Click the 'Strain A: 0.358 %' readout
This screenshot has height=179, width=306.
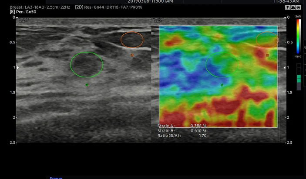coord(182,126)
